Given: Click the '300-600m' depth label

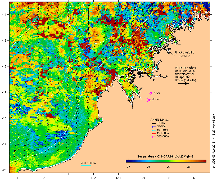Looking at the screenshot, I should 163,137.
